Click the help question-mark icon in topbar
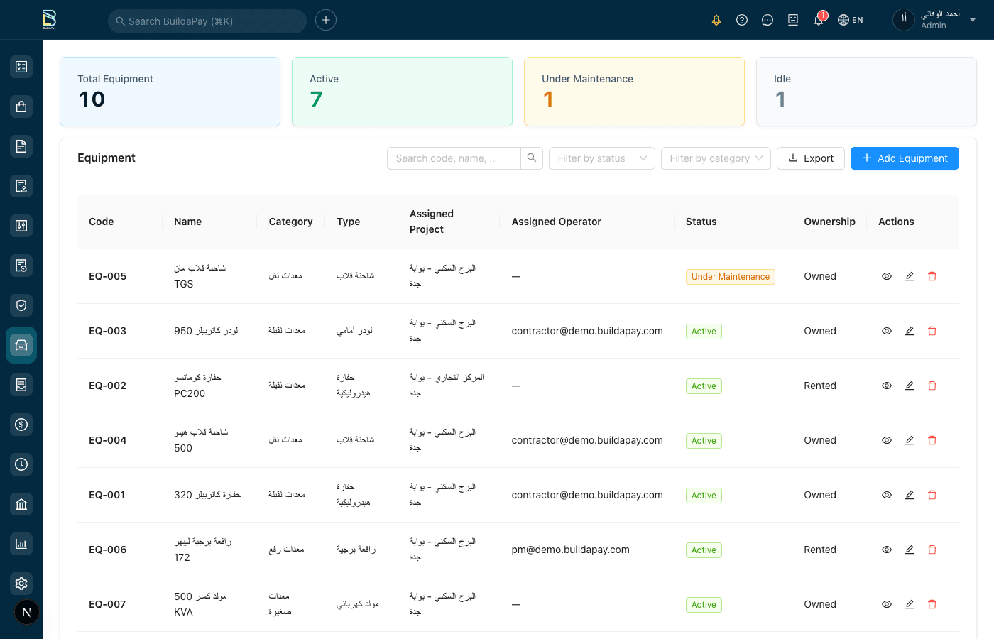994x639 pixels. click(742, 20)
